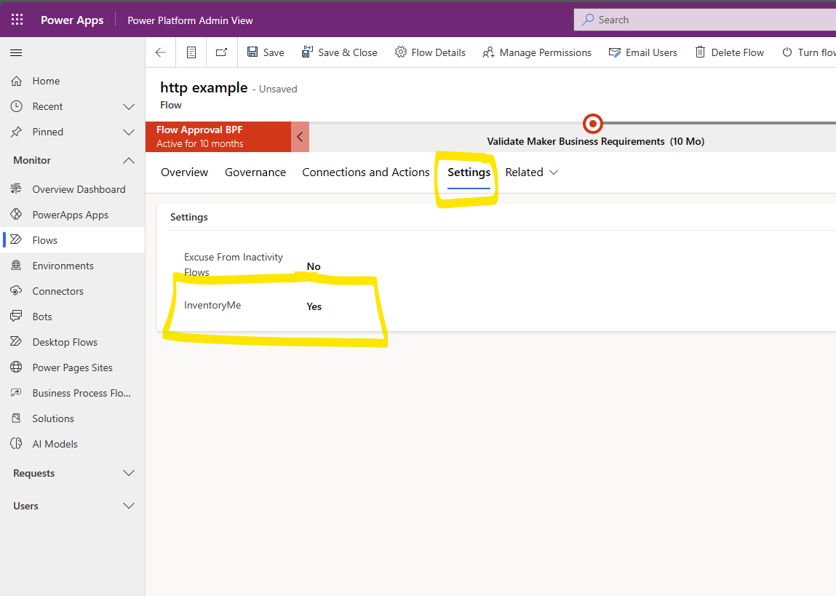Click the Desktop Flows icon
The height and width of the screenshot is (596, 836).
pyautogui.click(x=17, y=342)
